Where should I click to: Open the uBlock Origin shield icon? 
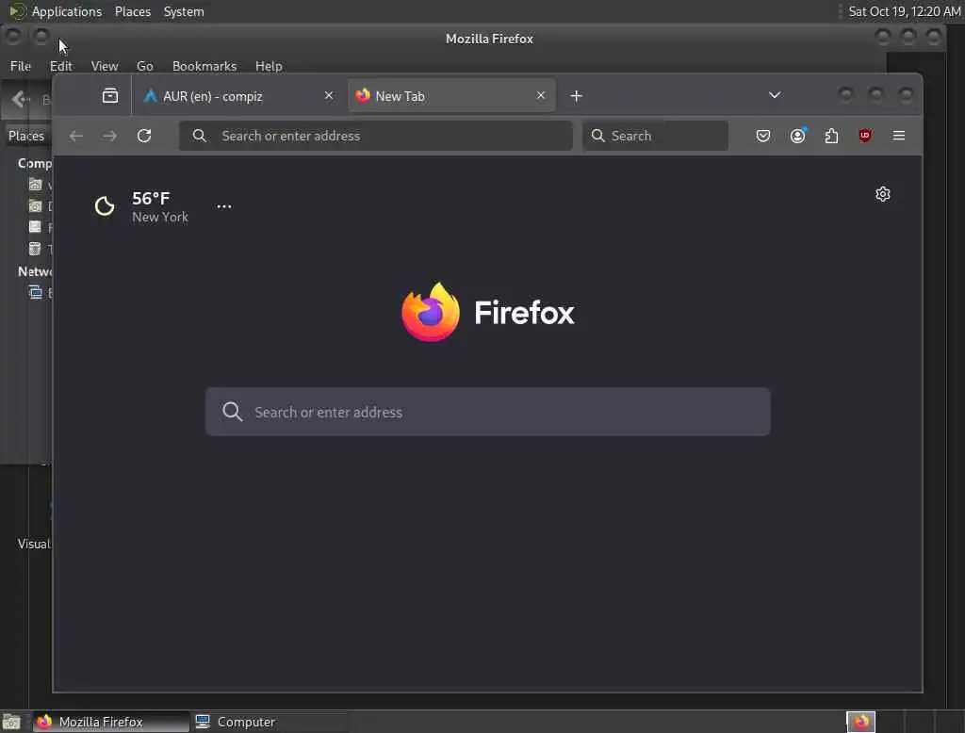(865, 136)
